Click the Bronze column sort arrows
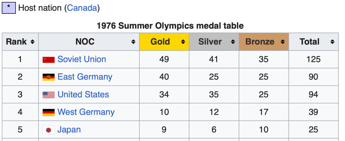This screenshot has height=141, width=345. pos(283,42)
